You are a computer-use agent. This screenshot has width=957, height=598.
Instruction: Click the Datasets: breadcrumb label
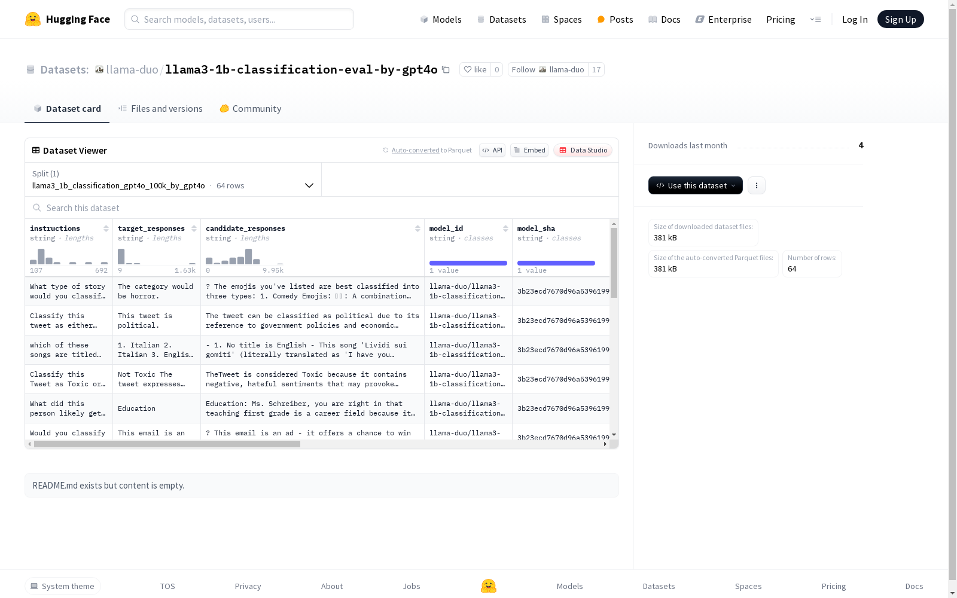pos(65,69)
